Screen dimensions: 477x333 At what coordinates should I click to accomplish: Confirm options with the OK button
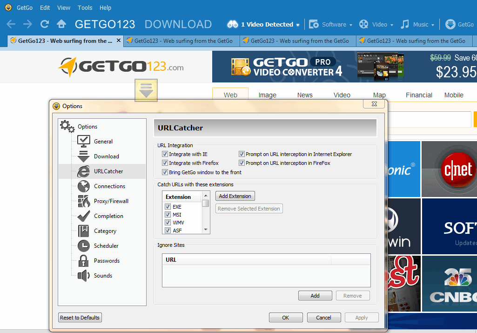tap(286, 318)
